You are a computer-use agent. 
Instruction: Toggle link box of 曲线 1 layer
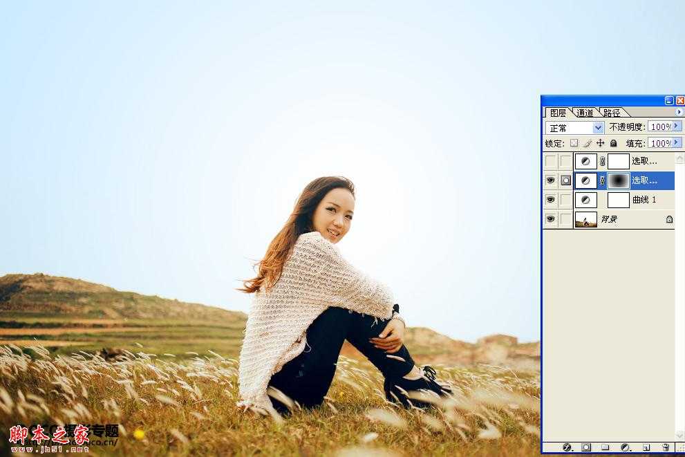click(565, 200)
